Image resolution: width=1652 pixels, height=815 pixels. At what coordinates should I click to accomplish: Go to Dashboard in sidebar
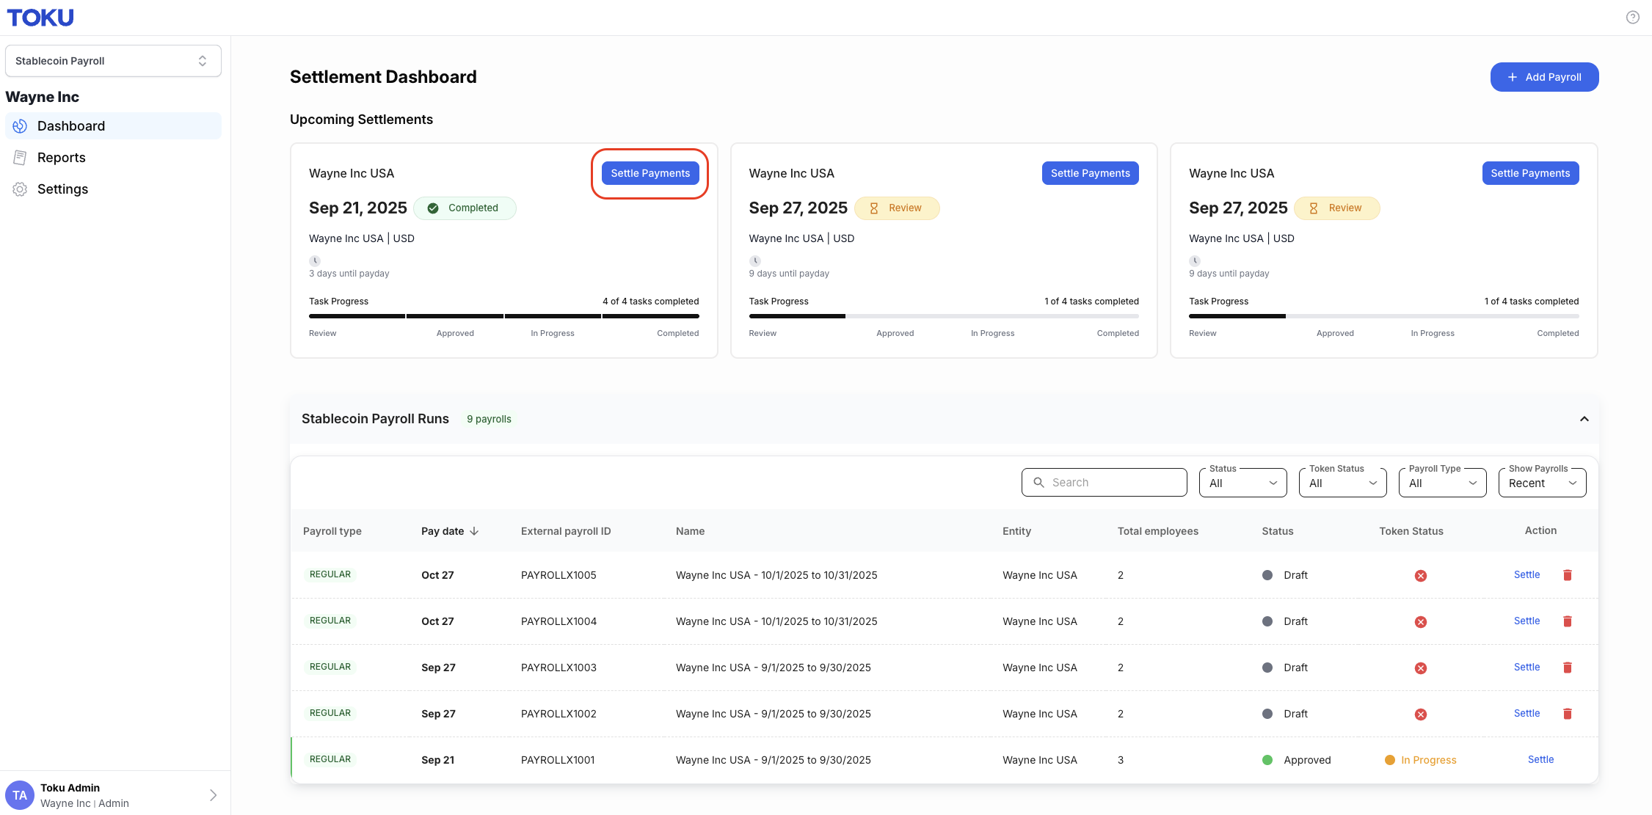tap(113, 126)
